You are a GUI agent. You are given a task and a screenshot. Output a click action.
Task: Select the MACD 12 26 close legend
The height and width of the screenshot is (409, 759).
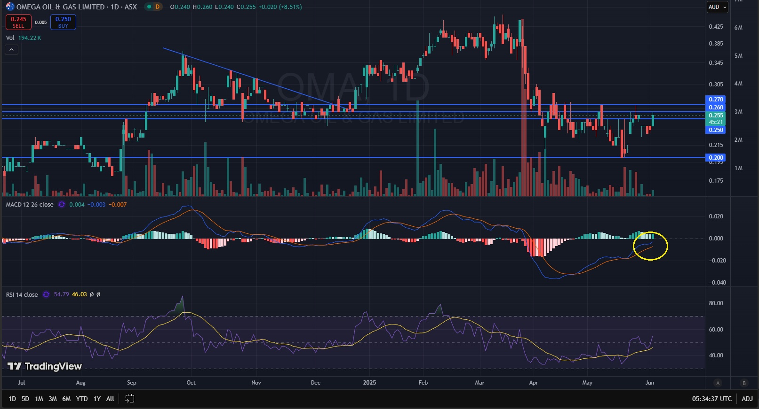30,205
